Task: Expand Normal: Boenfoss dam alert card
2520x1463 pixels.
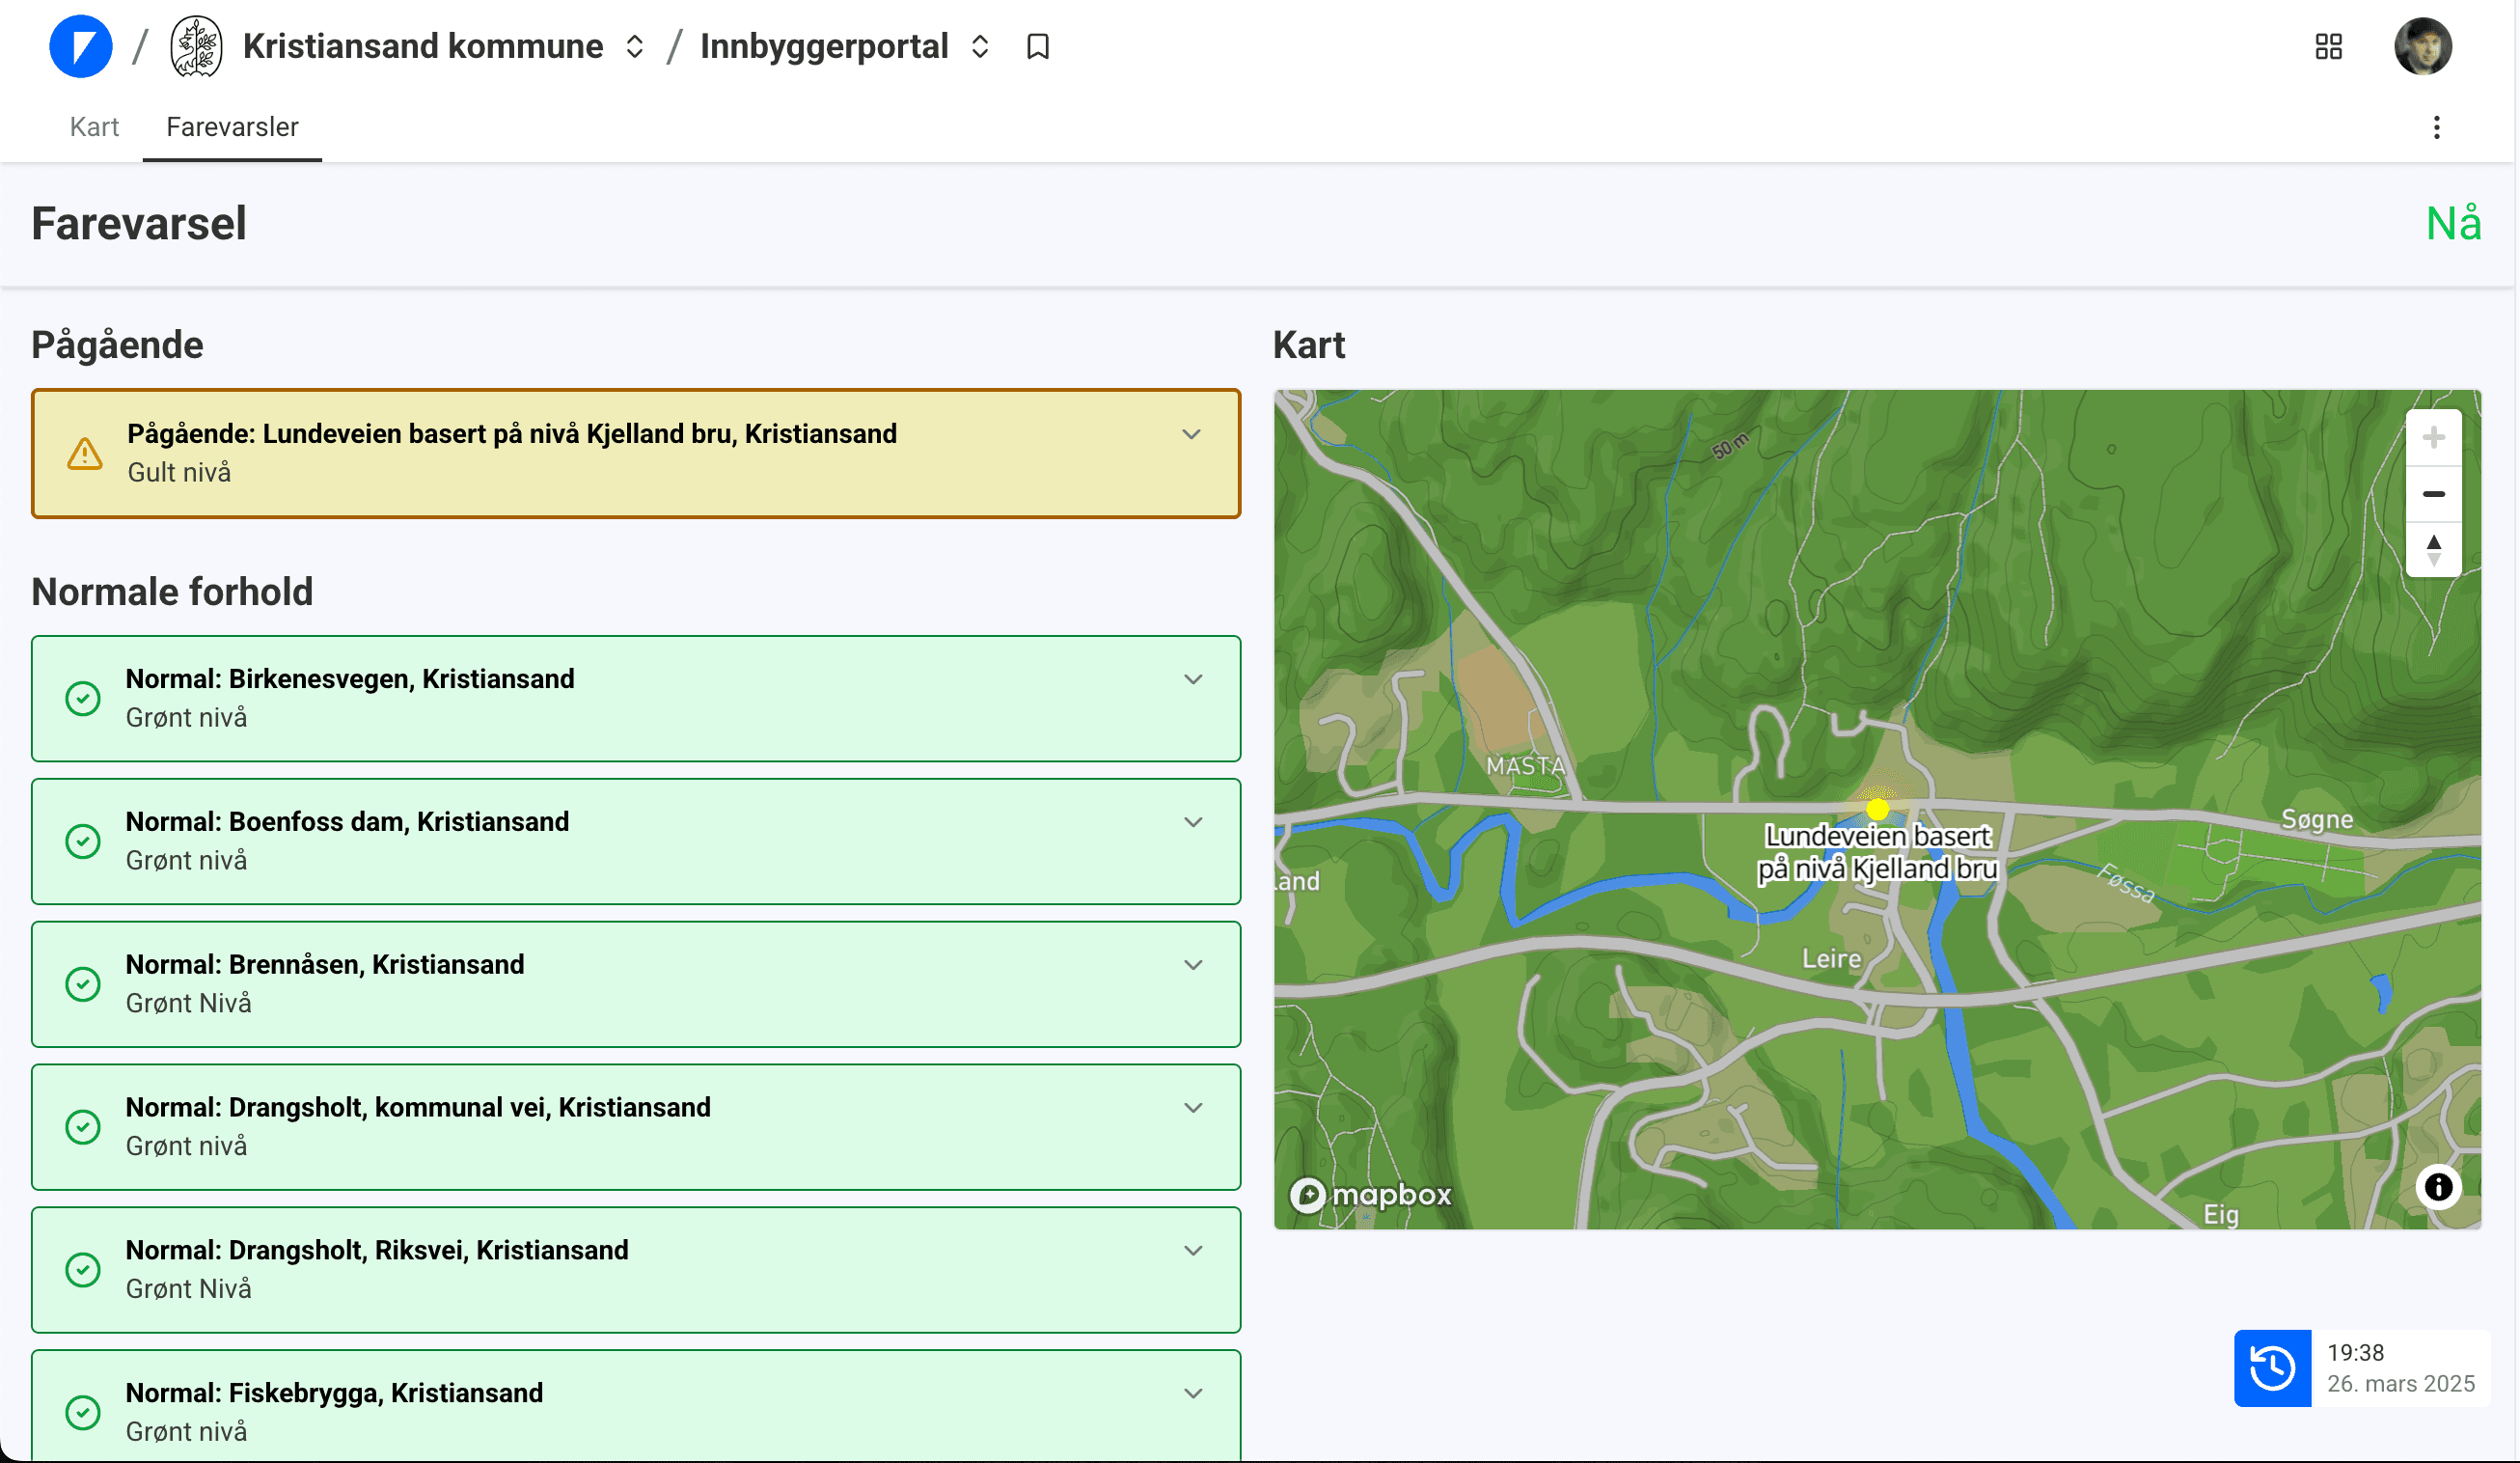Action: (x=1192, y=823)
